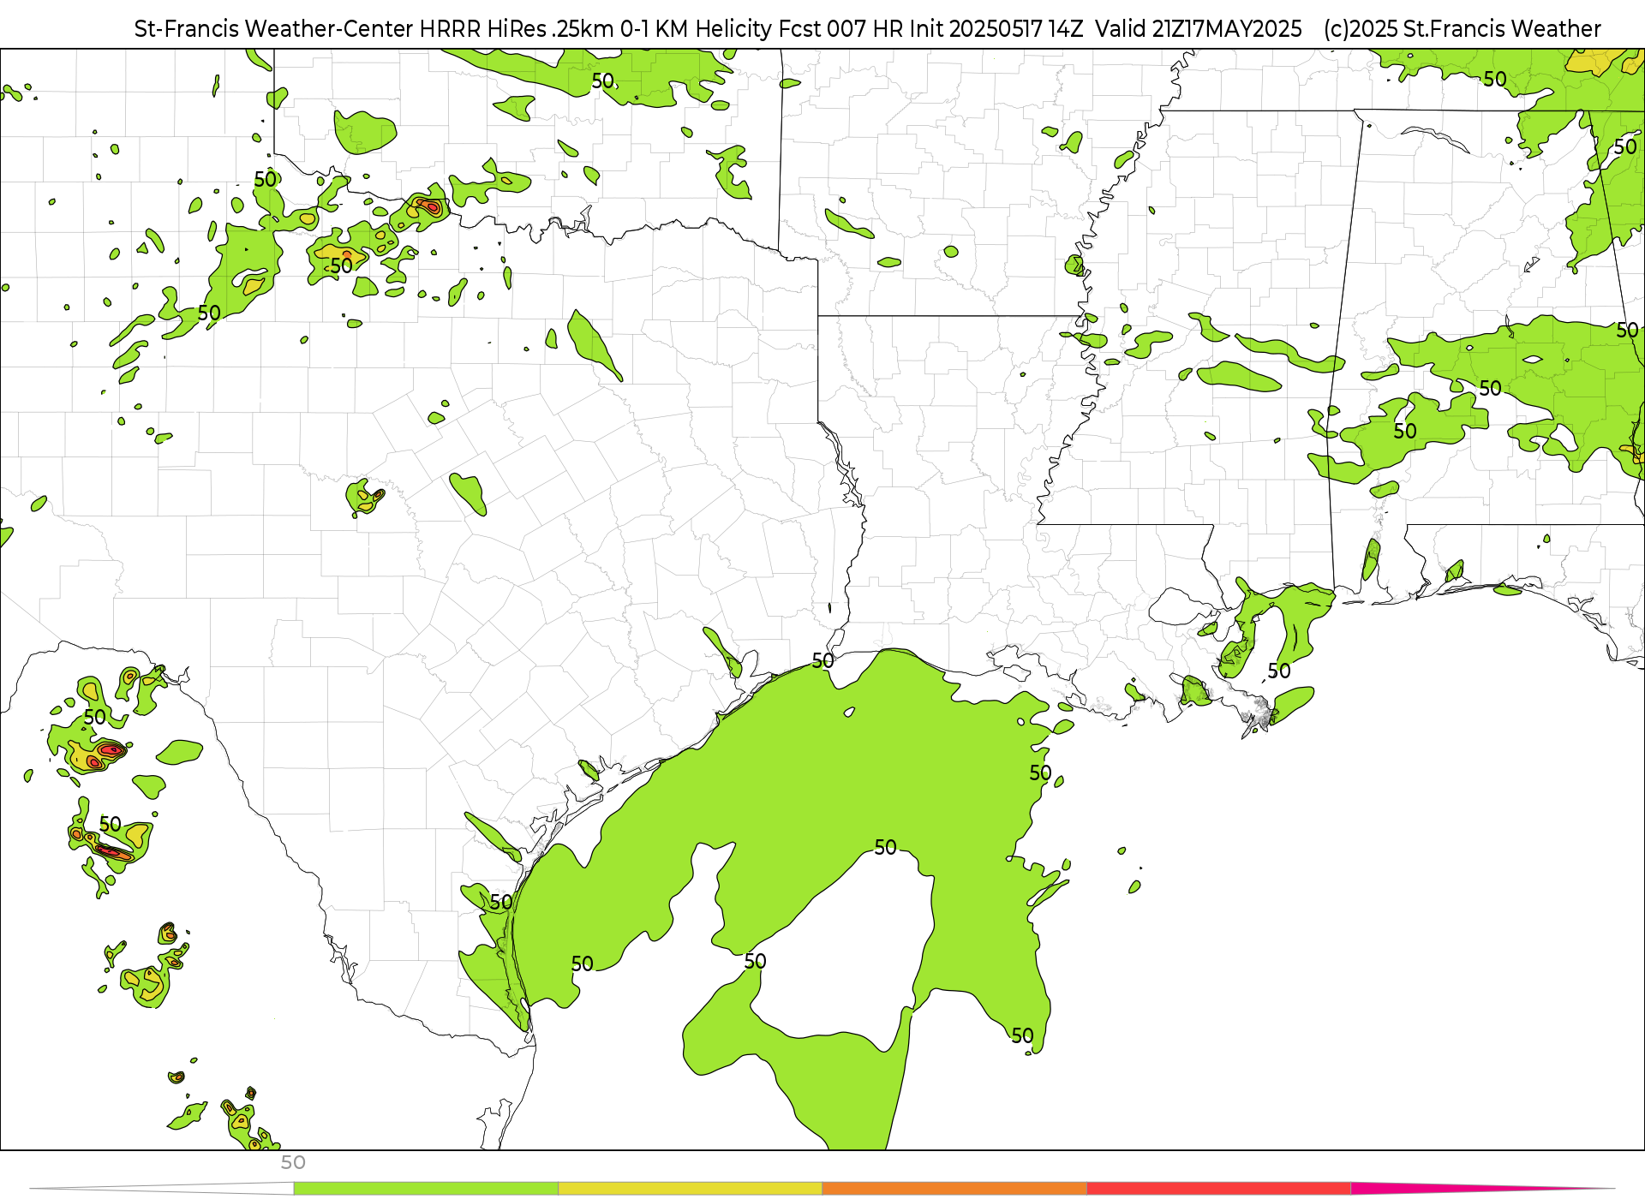Screen dimensions: 1645x1199
Task: Click the orange segment of the color bar
Action: pyautogui.click(x=954, y=1189)
